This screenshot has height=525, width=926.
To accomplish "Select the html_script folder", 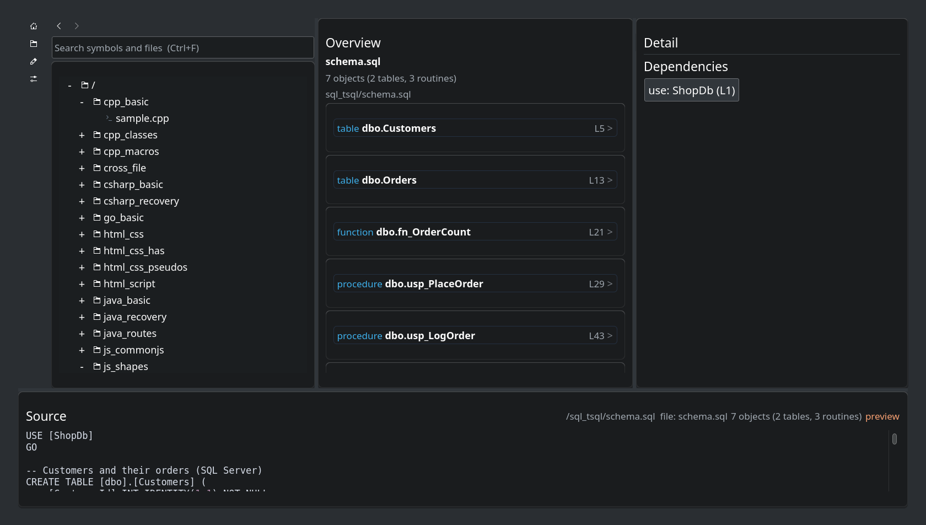I will 130,284.
